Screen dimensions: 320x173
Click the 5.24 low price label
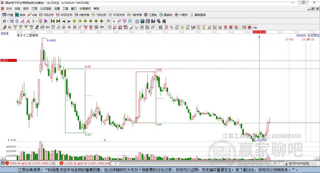[88, 135]
